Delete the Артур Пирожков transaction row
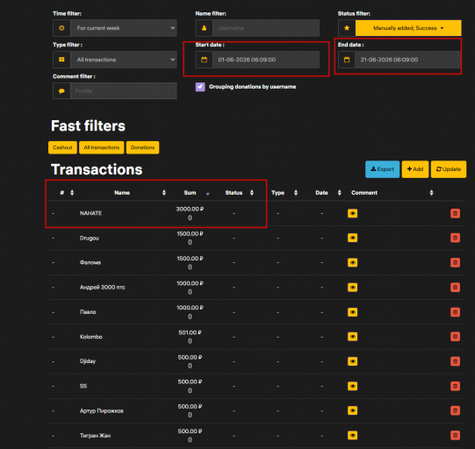The height and width of the screenshot is (449, 475). coord(455,410)
